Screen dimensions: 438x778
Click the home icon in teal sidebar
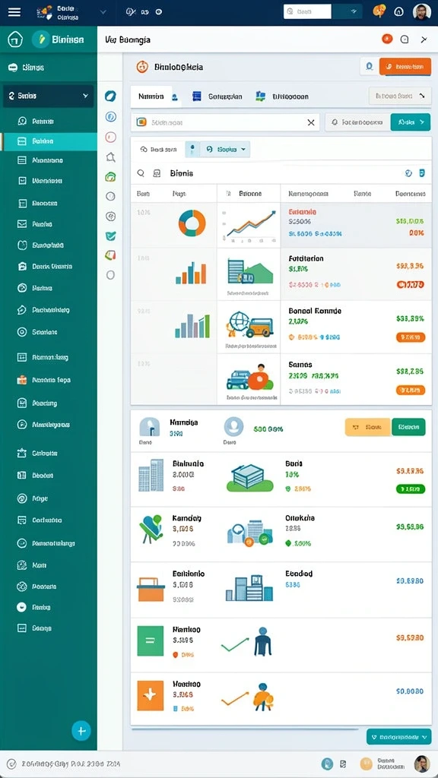[15, 40]
